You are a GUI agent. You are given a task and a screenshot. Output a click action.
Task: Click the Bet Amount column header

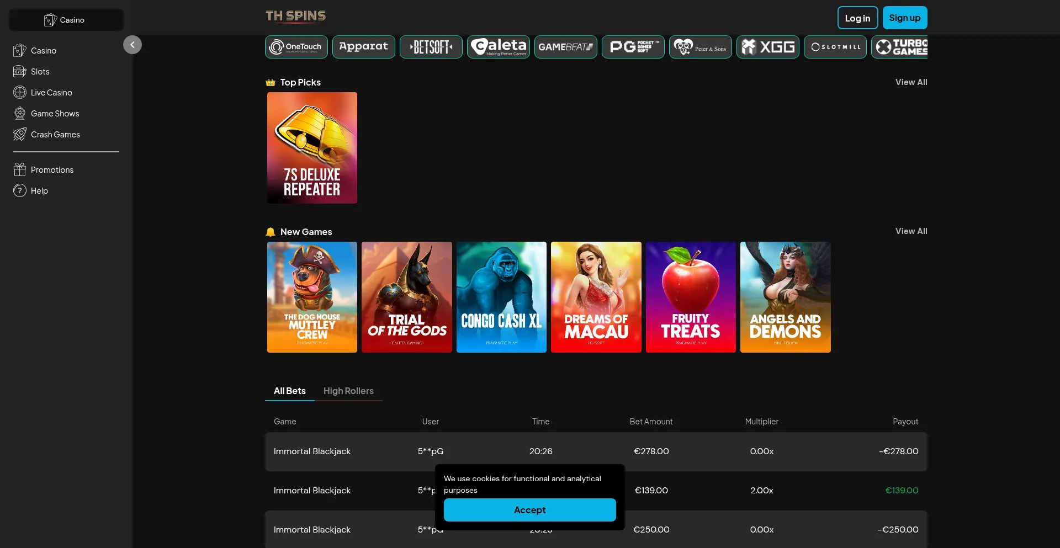(x=651, y=422)
